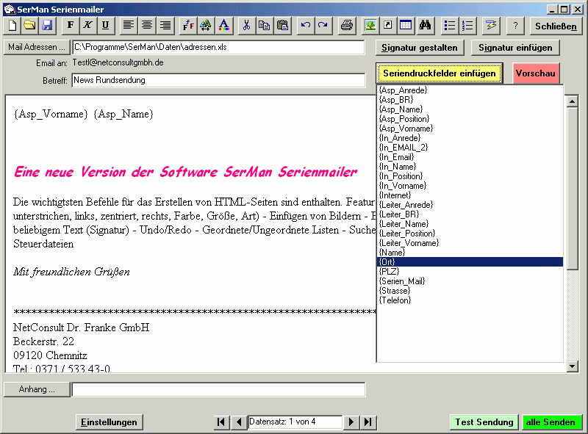Image resolution: width=588 pixels, height=434 pixels.
Task: Select {Asp_Anrede} merge field
Action: point(470,90)
